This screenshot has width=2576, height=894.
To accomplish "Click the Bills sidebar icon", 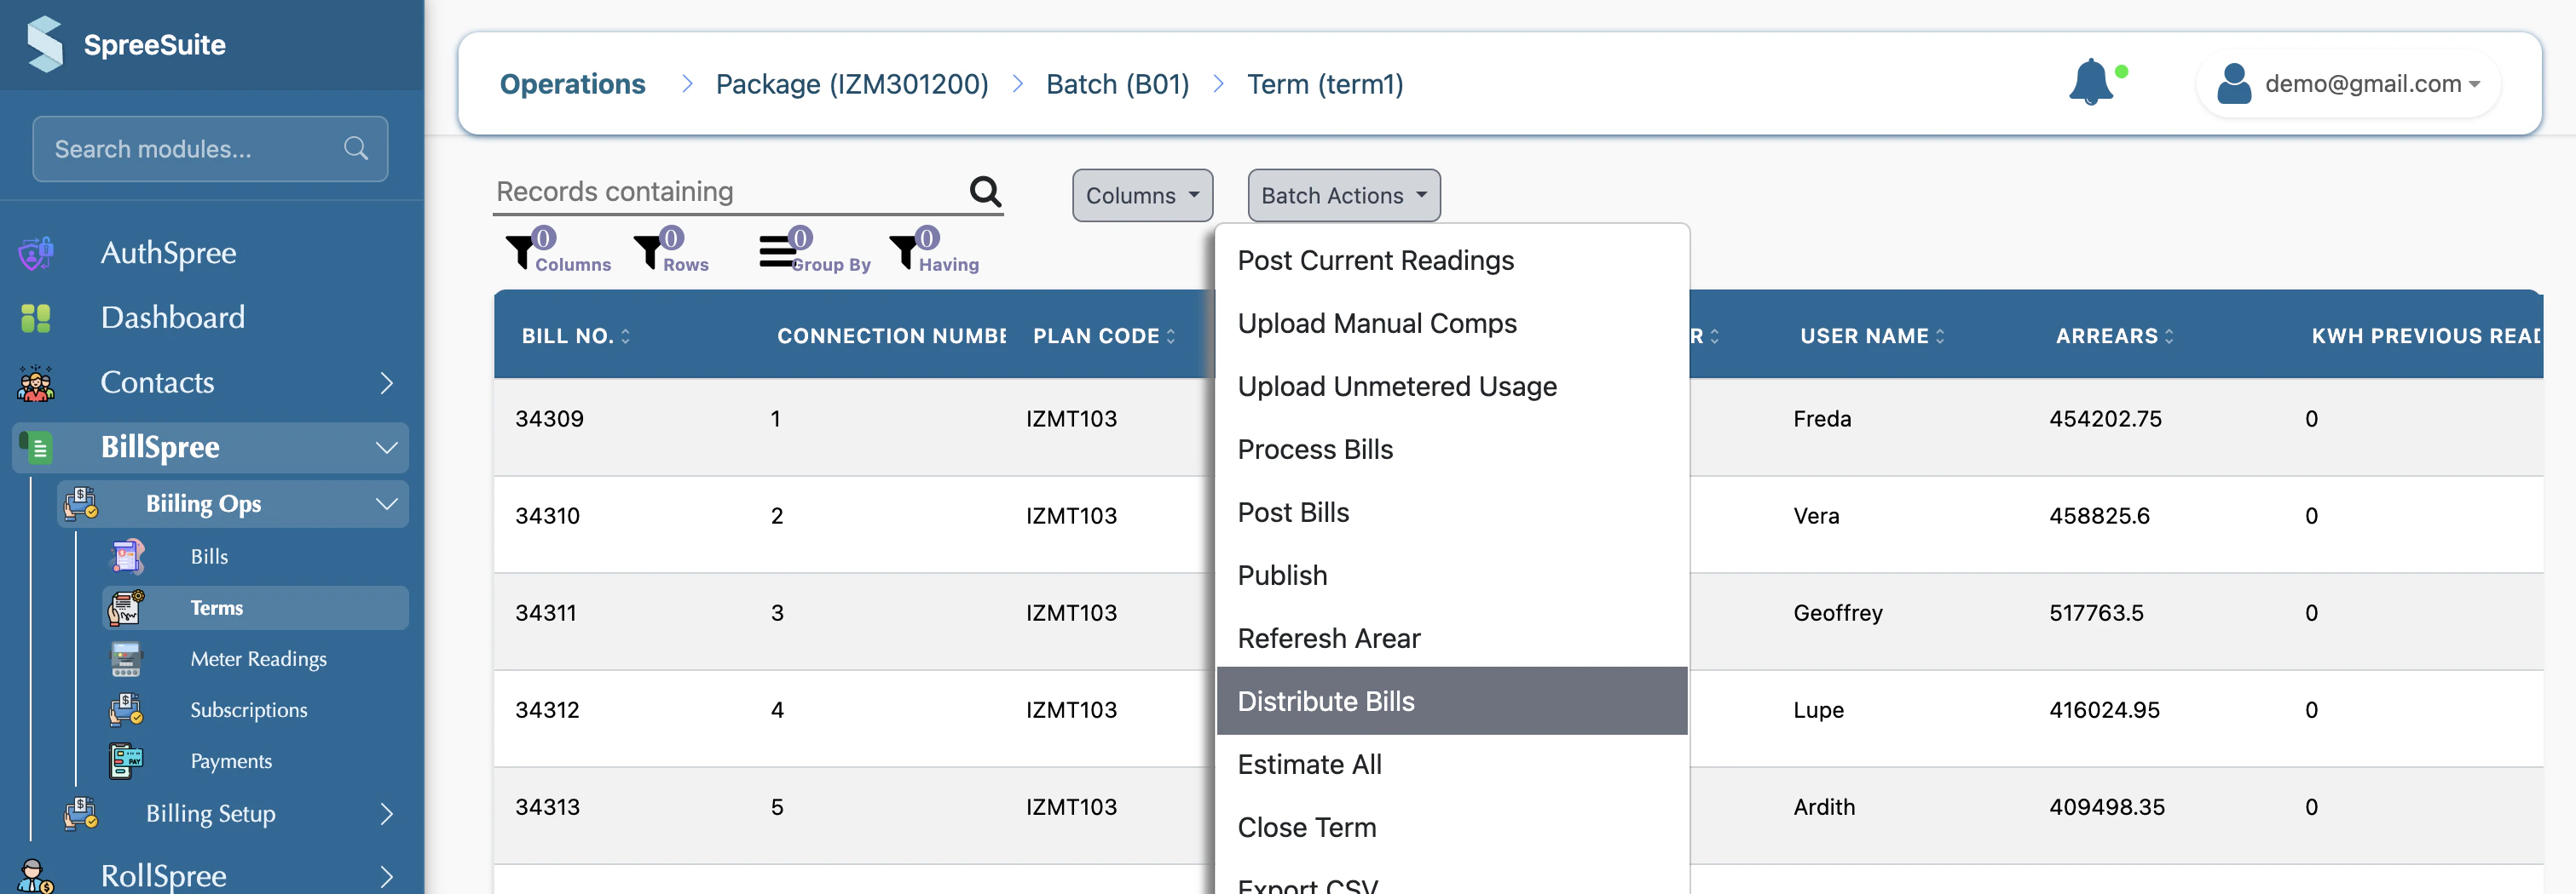I will (x=127, y=556).
